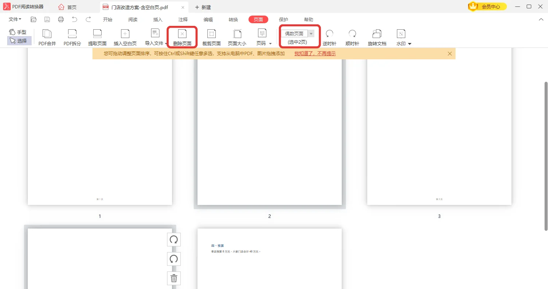
Task: Open the 文件 file menu dropdown
Action: [15, 19]
